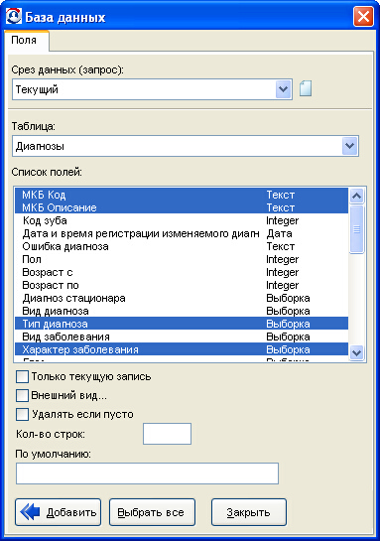Viewport: 380px width, 541px height.
Task: Select the Код зуба field
Action: point(182,220)
